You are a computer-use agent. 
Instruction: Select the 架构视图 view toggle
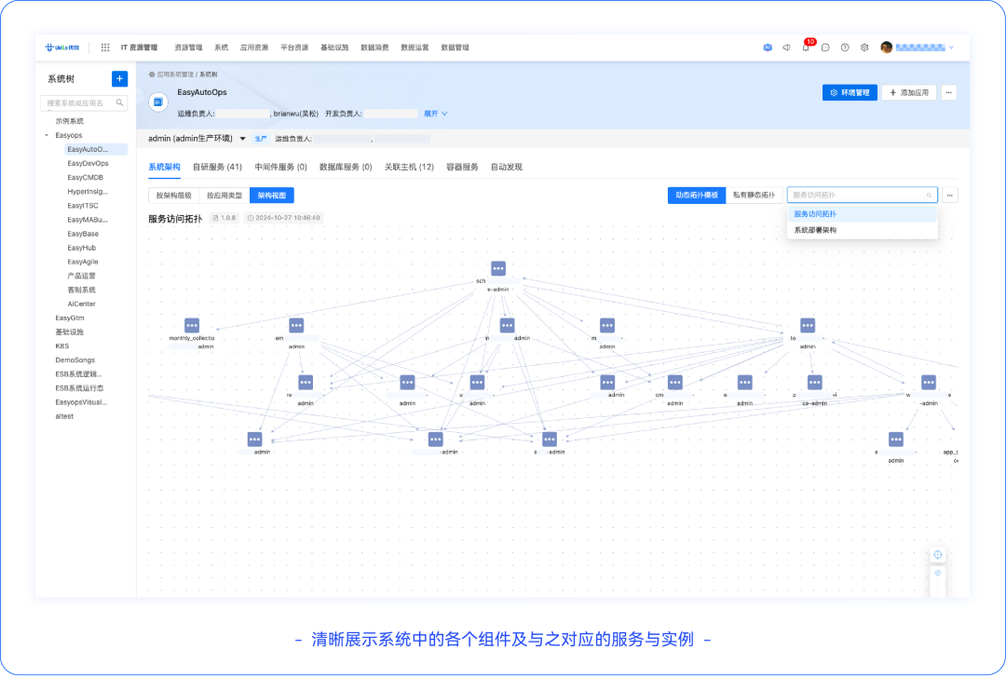point(272,195)
